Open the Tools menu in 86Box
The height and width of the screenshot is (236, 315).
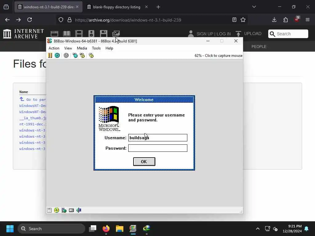[96, 48]
